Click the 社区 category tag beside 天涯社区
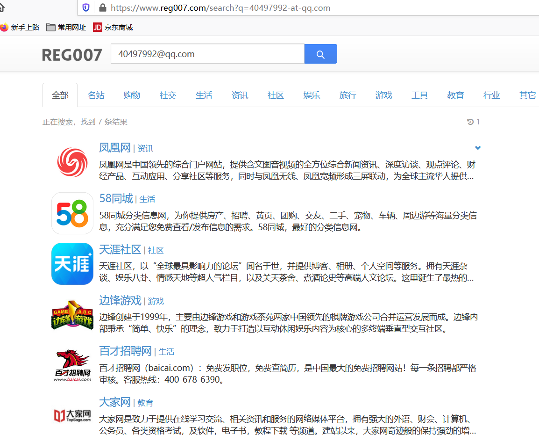Image resolution: width=539 pixels, height=435 pixels. click(156, 251)
